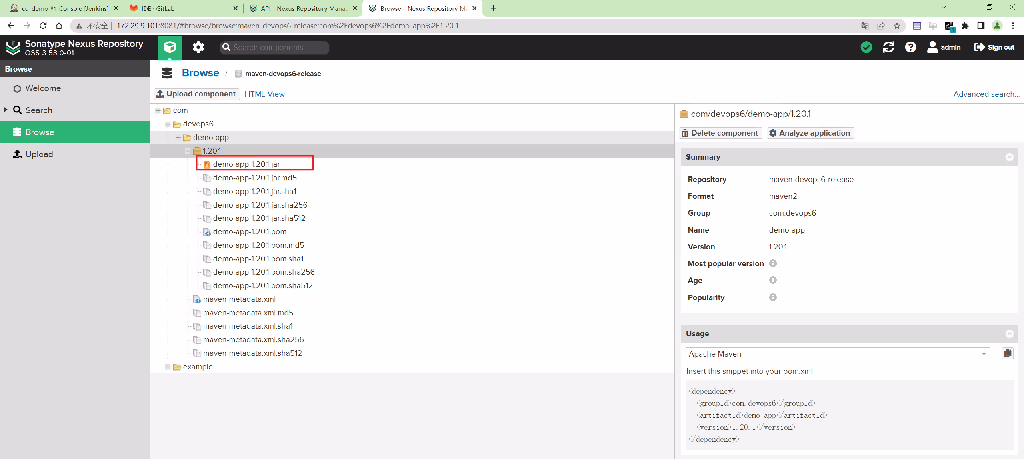Open the browser extensions puzzle icon
The height and width of the screenshot is (459, 1024).
coord(965,26)
